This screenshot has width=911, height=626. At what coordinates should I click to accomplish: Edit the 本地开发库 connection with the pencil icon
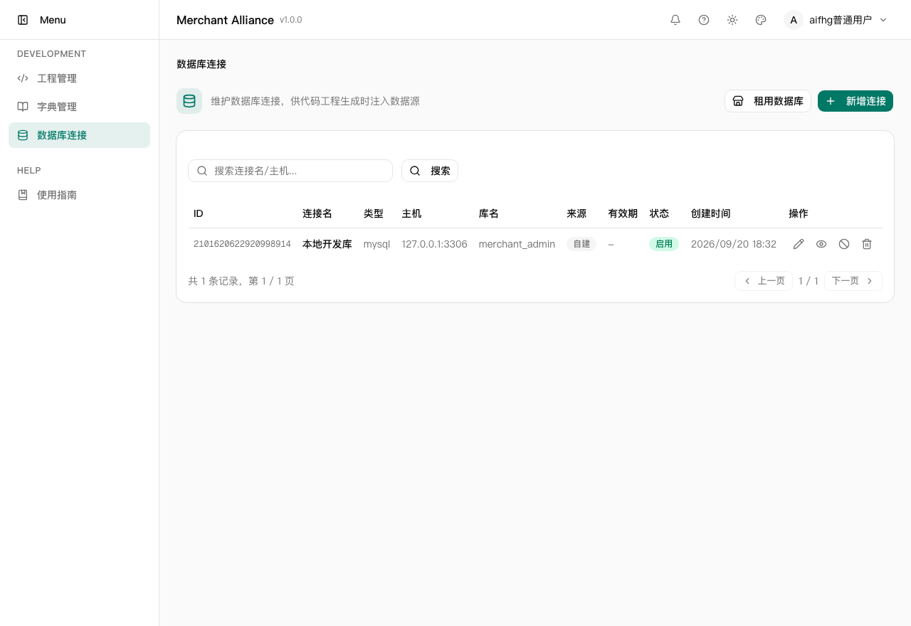pos(799,244)
